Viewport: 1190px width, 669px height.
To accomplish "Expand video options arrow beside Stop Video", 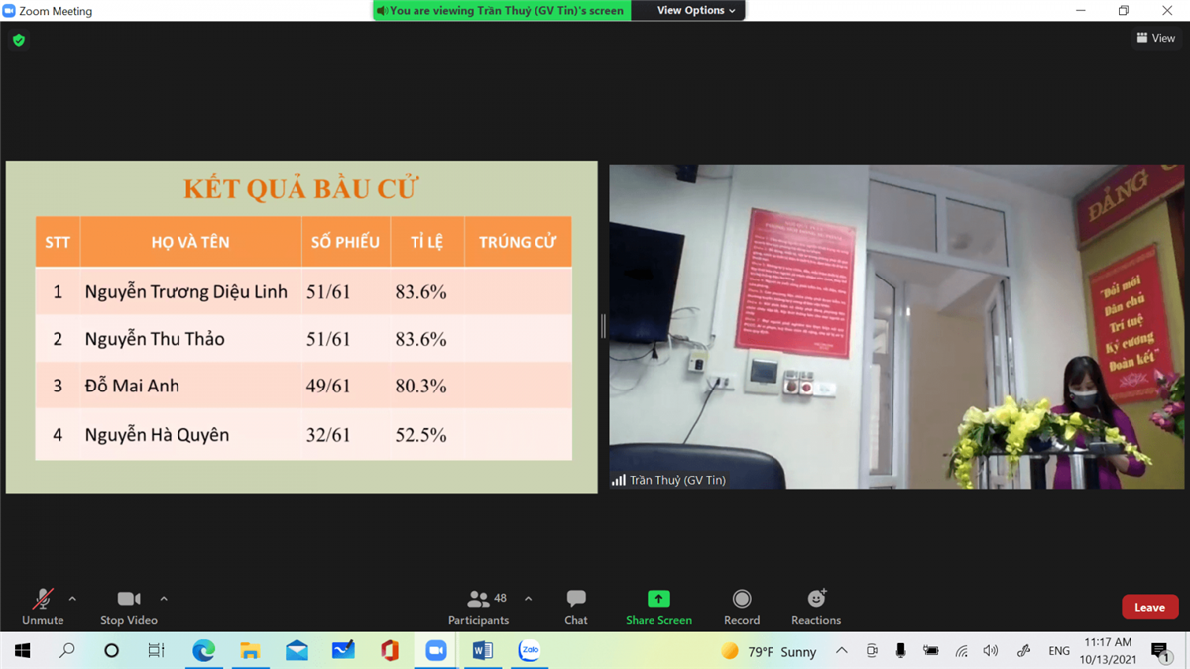I will 164,599.
